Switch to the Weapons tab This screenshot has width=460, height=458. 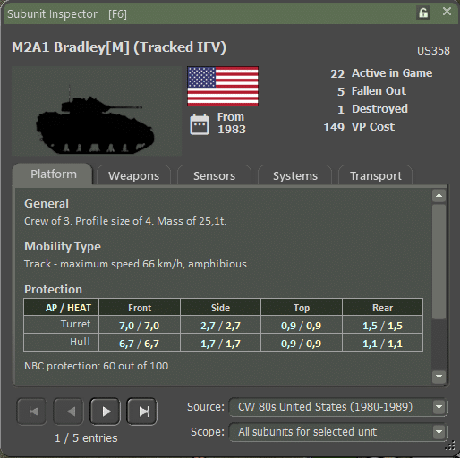point(133,175)
